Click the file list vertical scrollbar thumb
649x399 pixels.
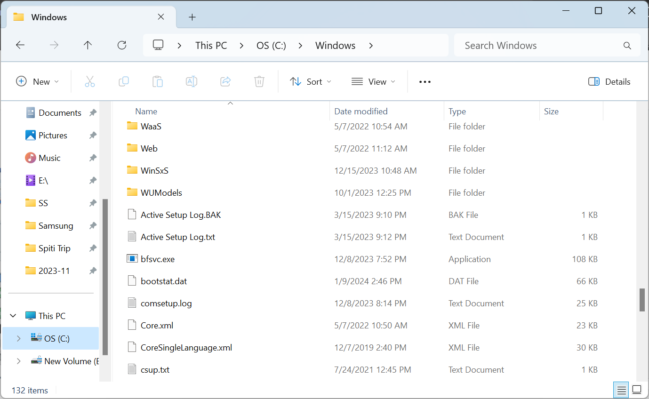tap(642, 300)
